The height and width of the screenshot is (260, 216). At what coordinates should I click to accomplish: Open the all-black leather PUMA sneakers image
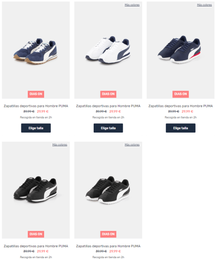point(36,190)
